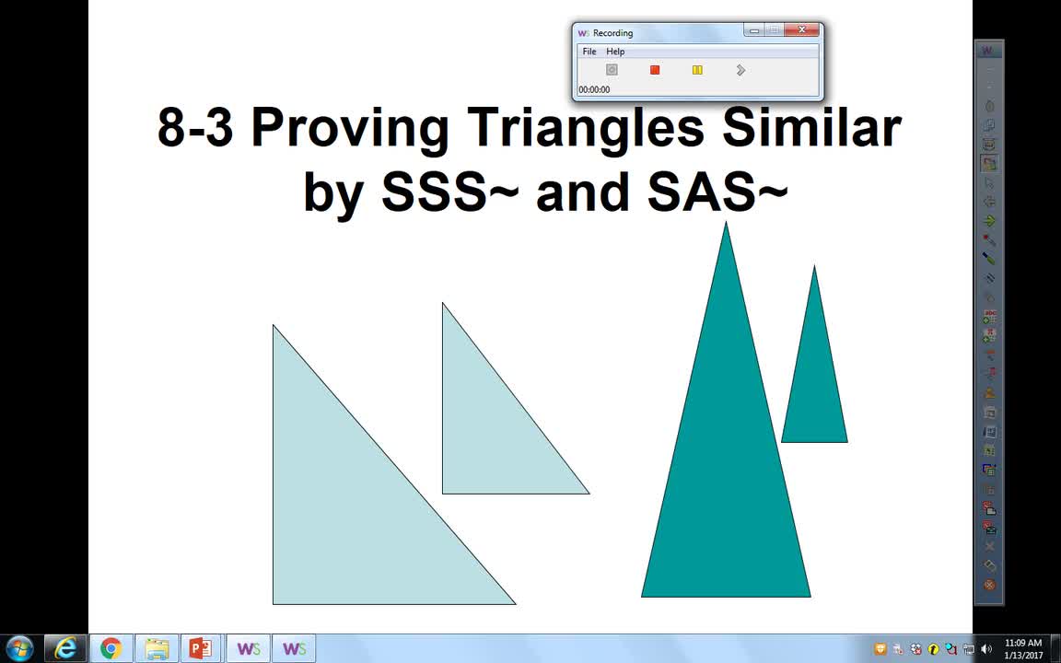Open the File menu in the Recording window
The image size is (1061, 663).
pos(589,52)
